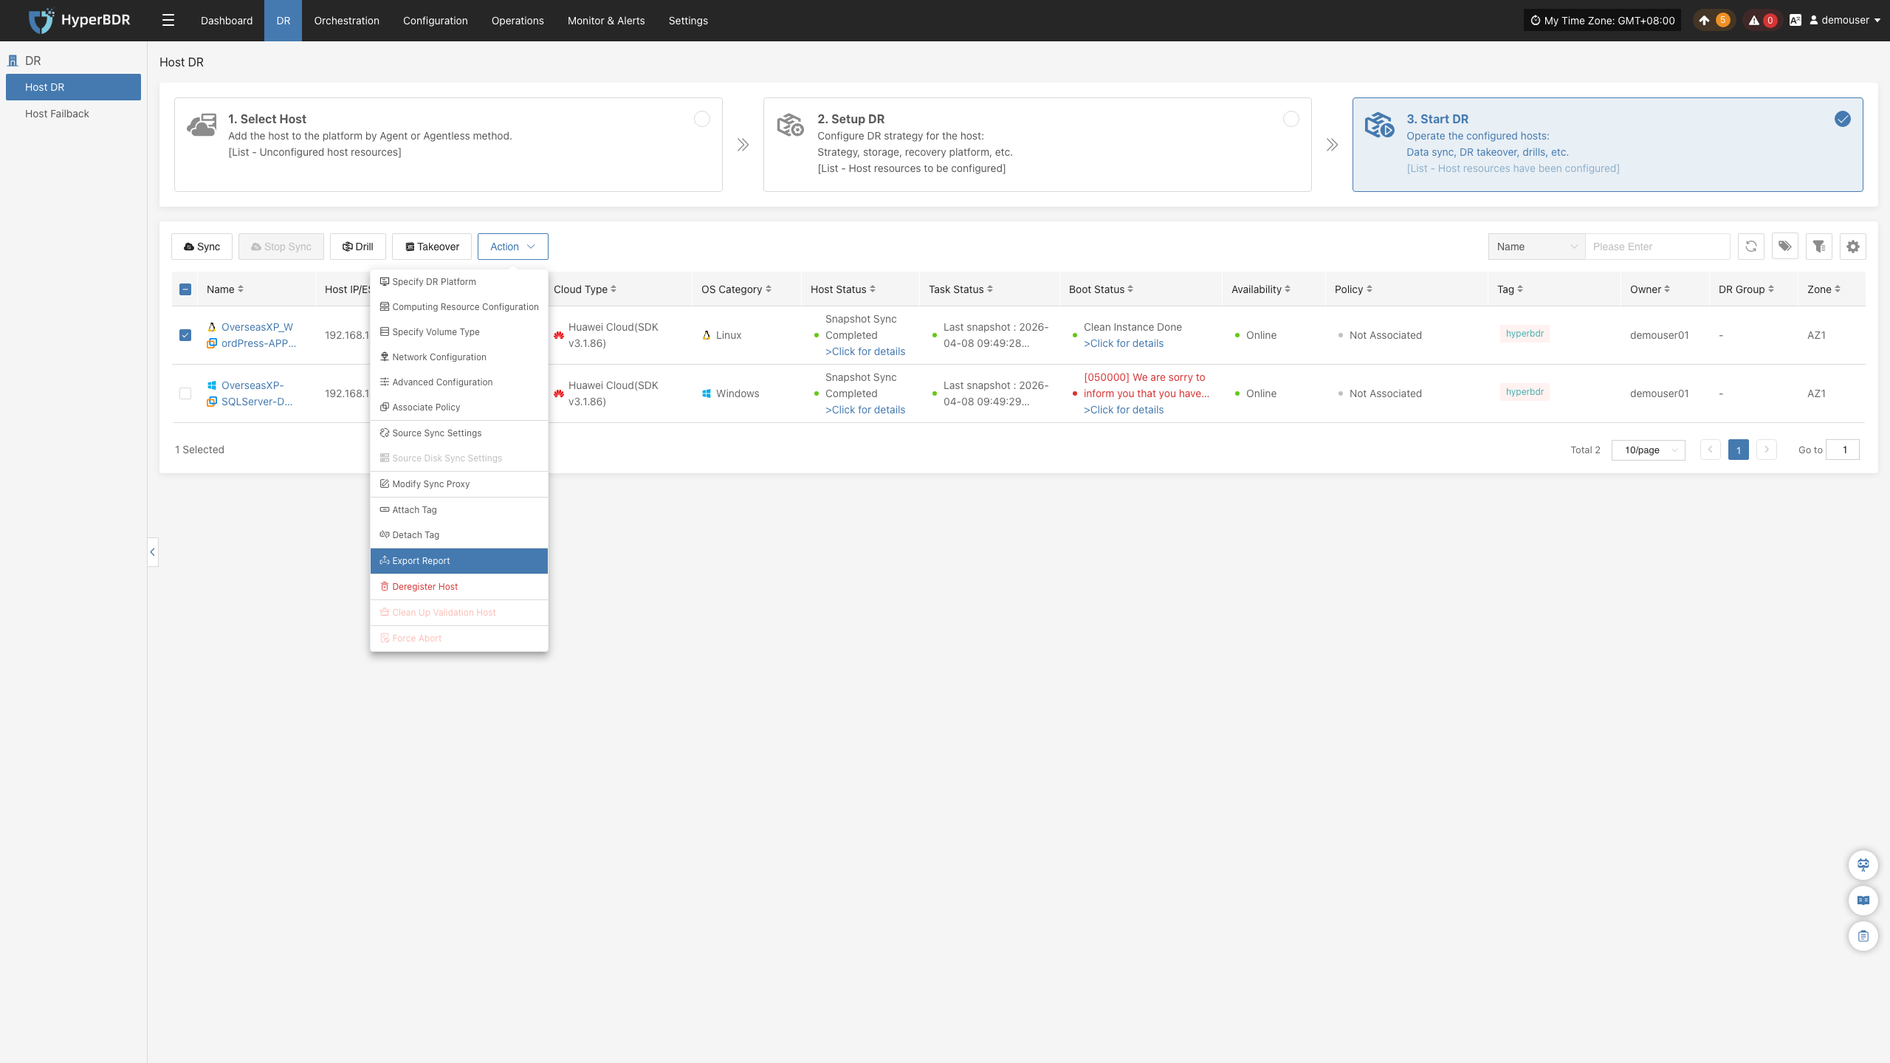The height and width of the screenshot is (1063, 1890).
Task: Check the OverseasXP-SQLServer row checkbox
Action: coord(185,393)
